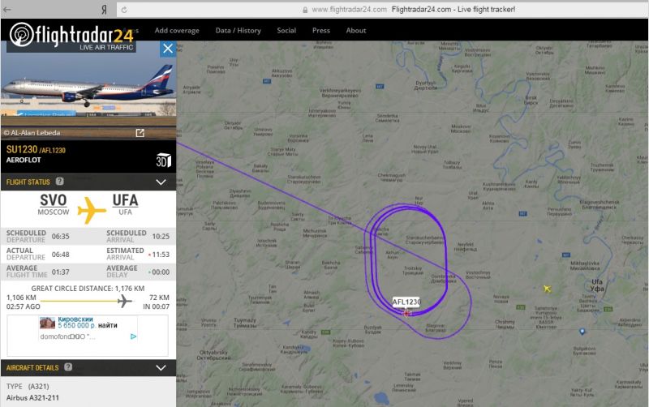Click the UFA destination airport link

125,204
